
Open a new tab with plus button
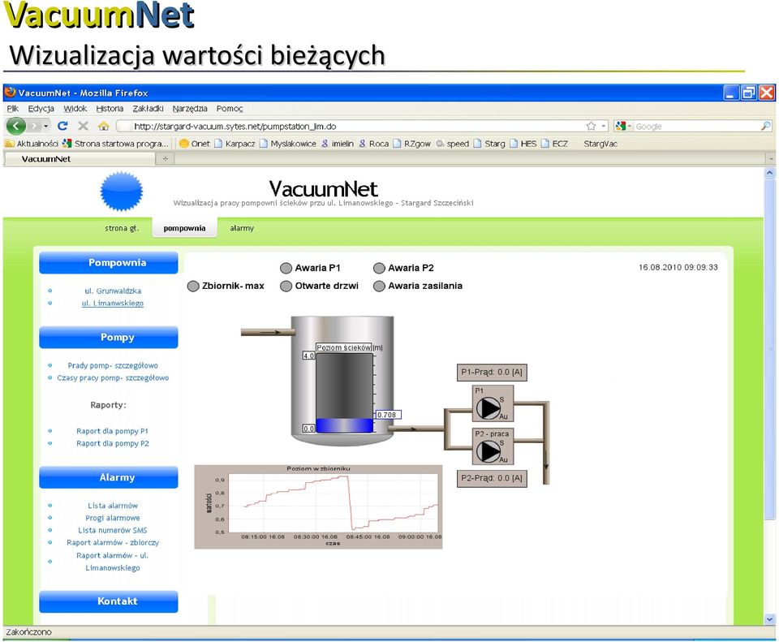click(x=165, y=159)
